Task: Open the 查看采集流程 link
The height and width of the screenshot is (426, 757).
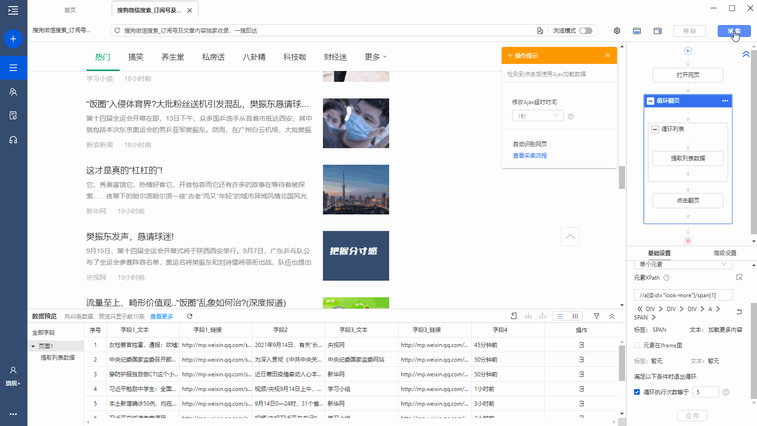Action: point(530,156)
